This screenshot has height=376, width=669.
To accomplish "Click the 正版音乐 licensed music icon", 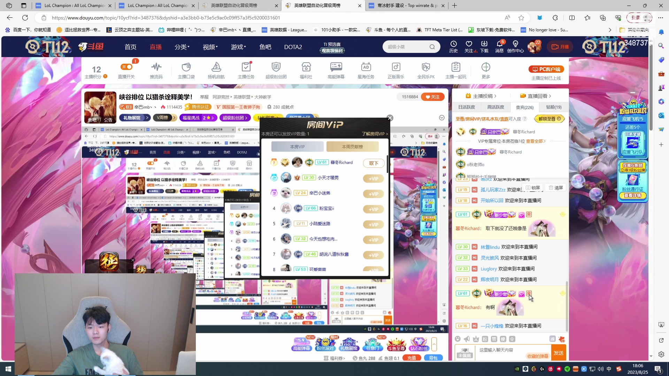I will pyautogui.click(x=396, y=67).
